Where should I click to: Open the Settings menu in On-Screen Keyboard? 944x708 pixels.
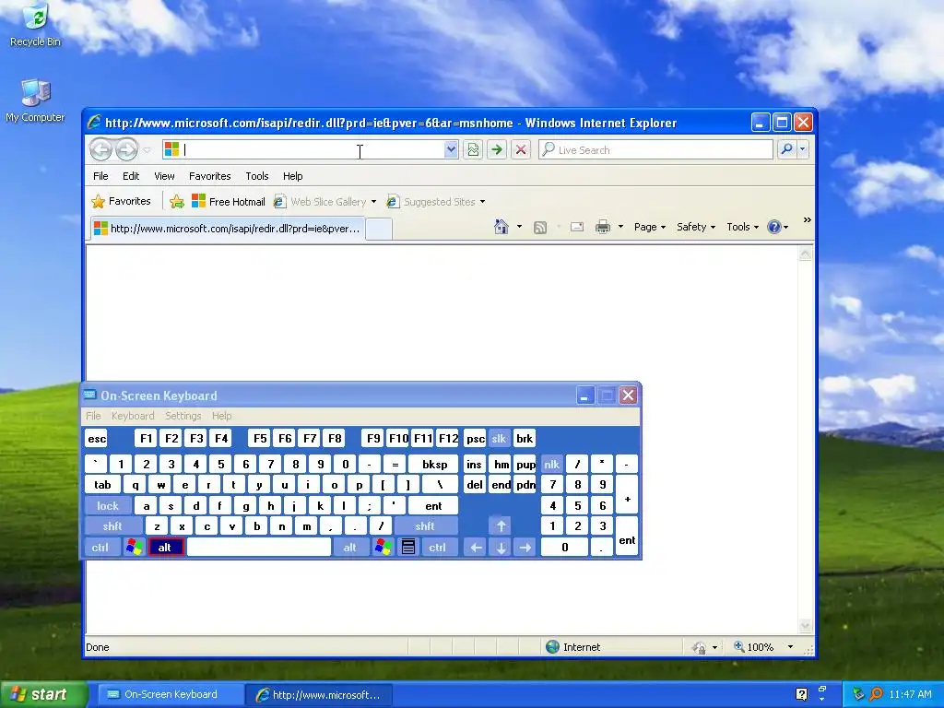(183, 416)
